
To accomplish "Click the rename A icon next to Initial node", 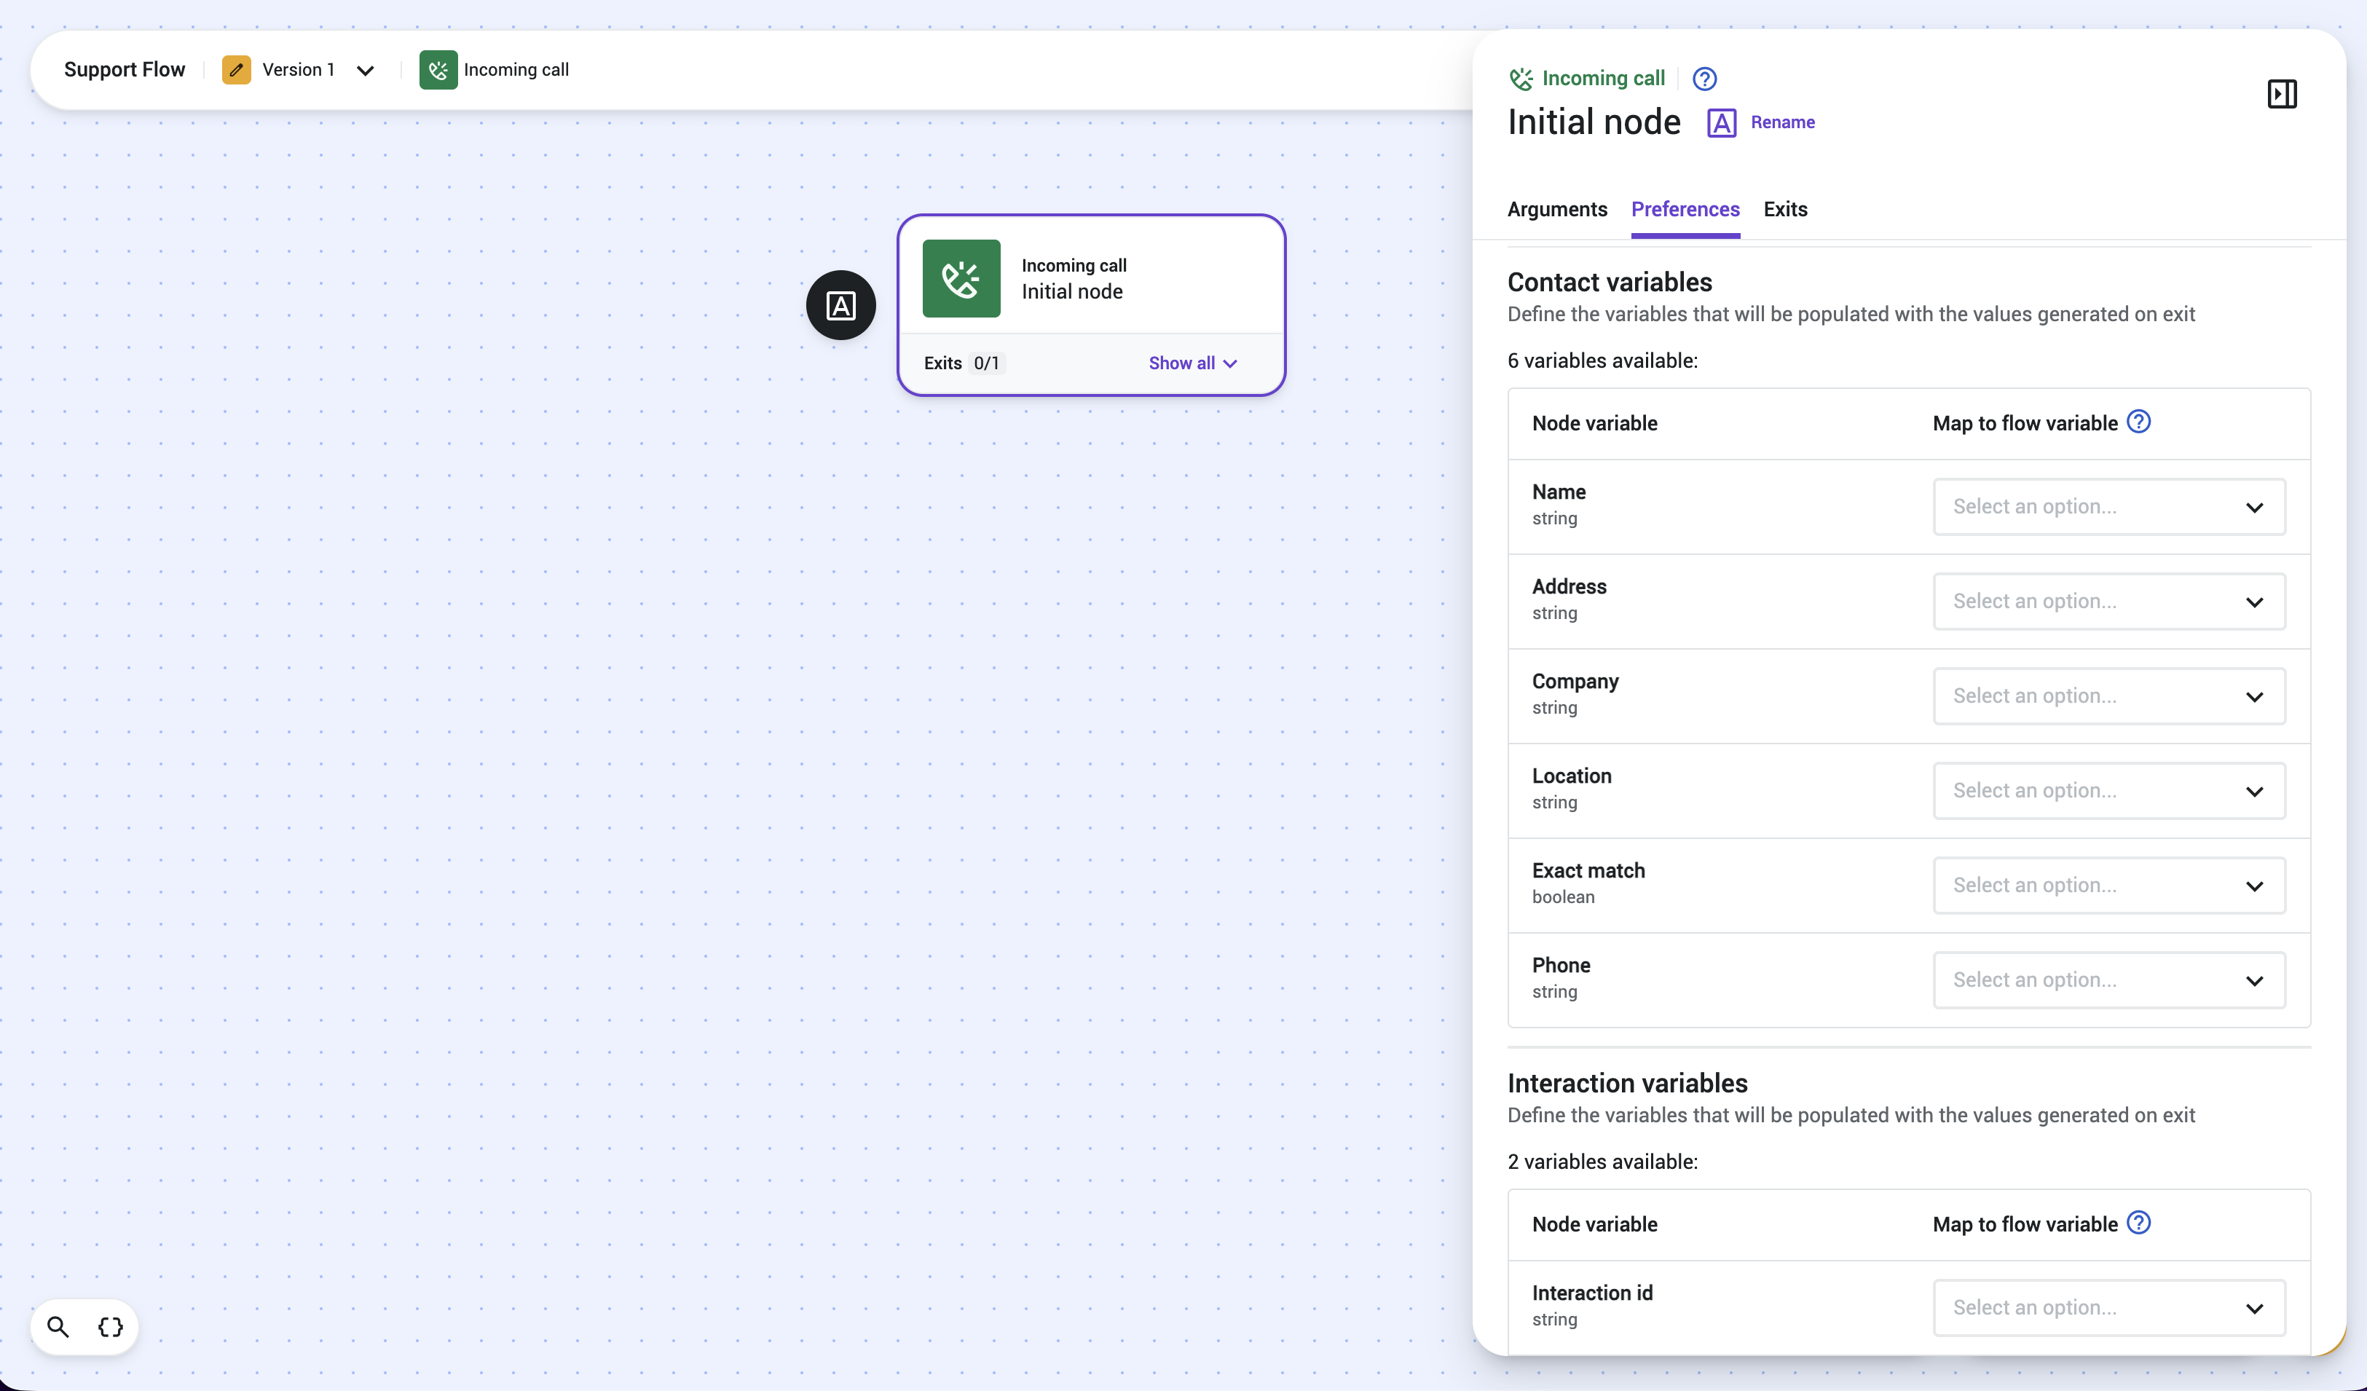I will (1721, 123).
